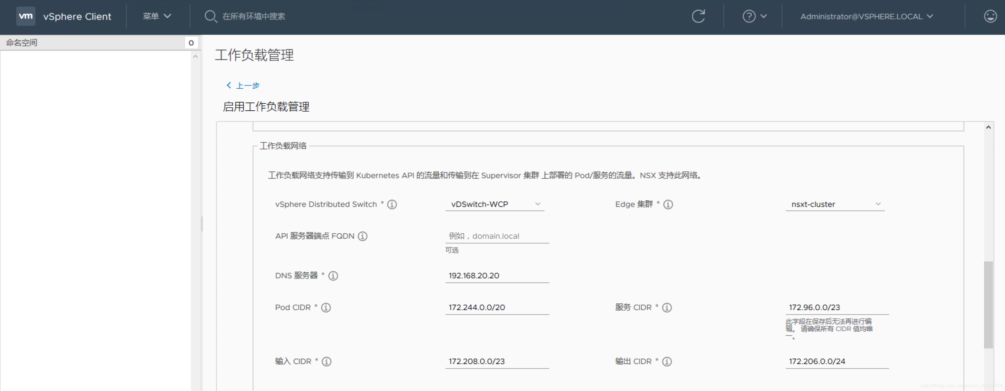Screen dimensions: 1005x391
Task: Show info for vSphere Distributed Switch
Action: click(392, 204)
